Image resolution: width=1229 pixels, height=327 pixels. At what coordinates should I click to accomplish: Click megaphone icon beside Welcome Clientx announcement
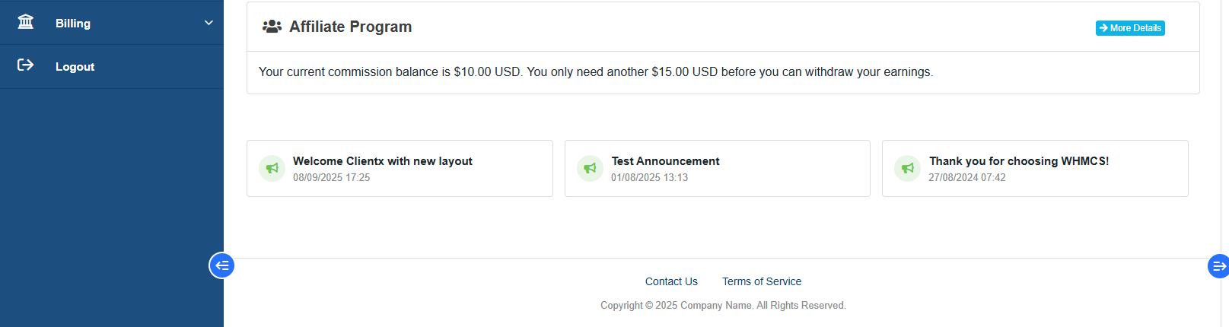272,168
